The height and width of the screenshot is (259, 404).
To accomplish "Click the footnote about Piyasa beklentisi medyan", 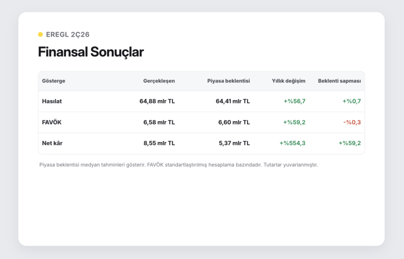I will 179,165.
